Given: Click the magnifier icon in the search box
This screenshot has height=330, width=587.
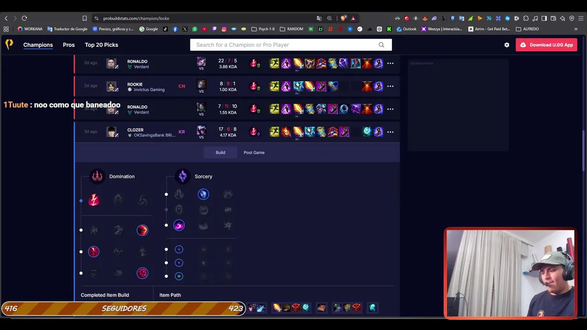Looking at the screenshot, I should [x=381, y=45].
